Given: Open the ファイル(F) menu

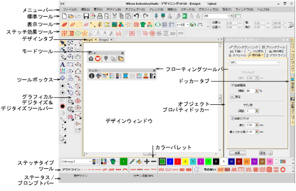Looking at the screenshot, I should (70, 9).
